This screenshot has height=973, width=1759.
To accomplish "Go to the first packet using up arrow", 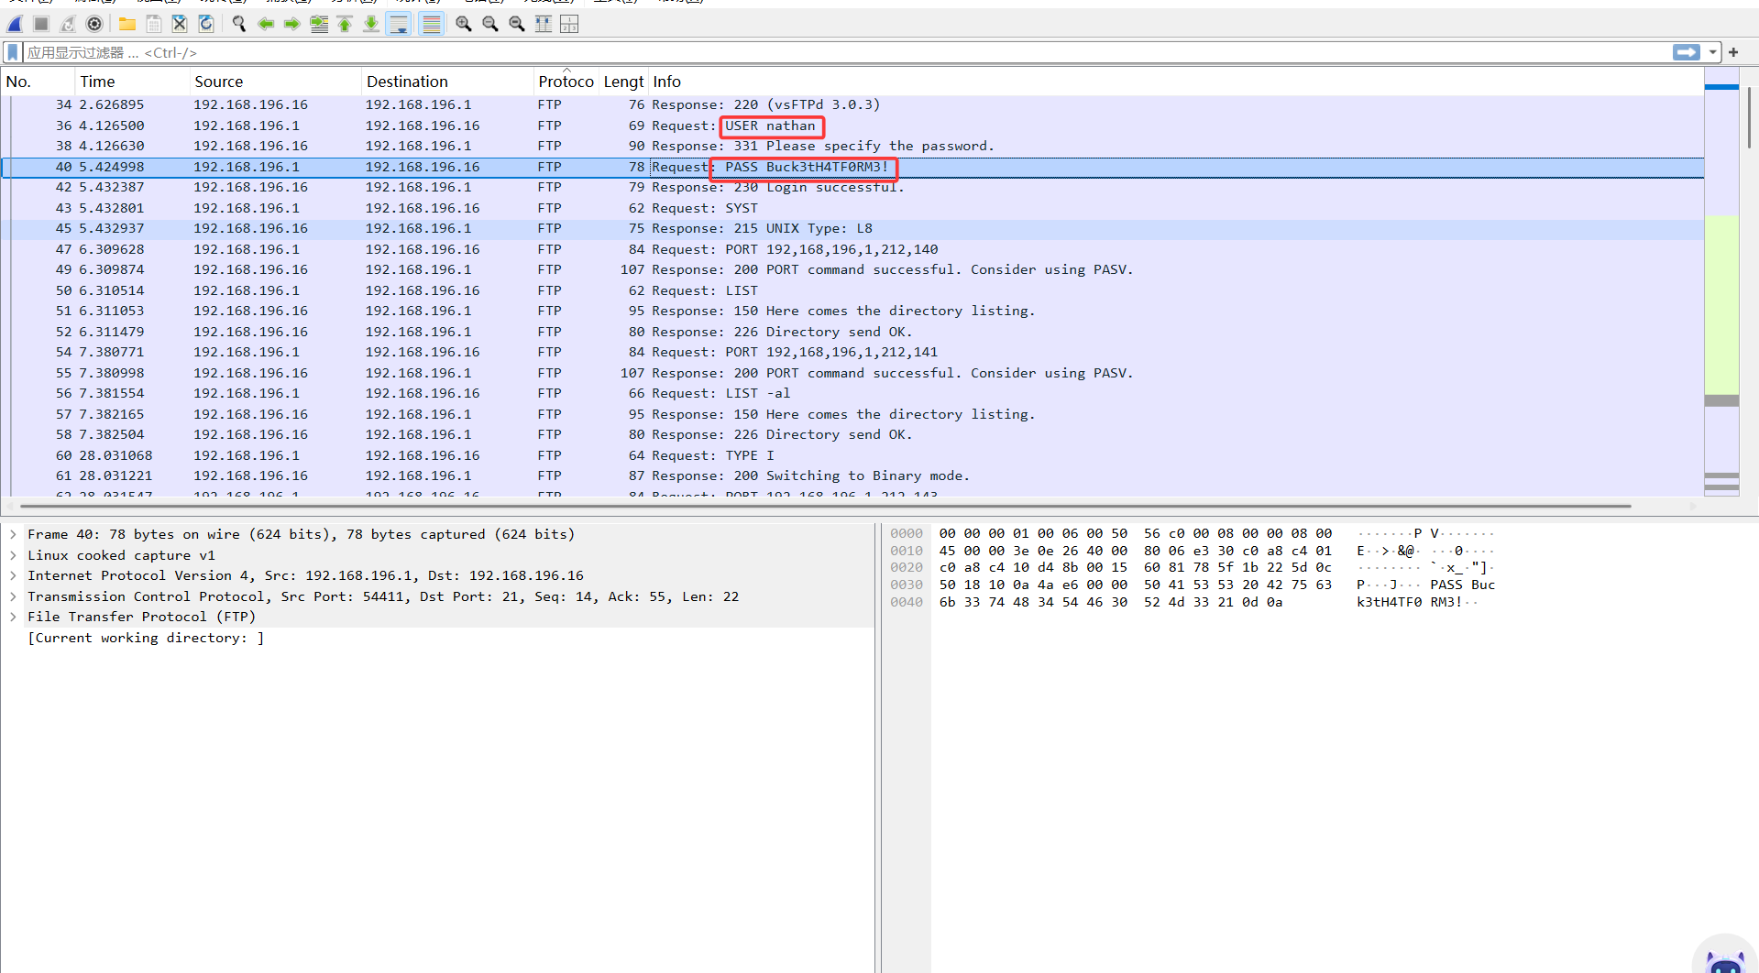I will coord(345,24).
